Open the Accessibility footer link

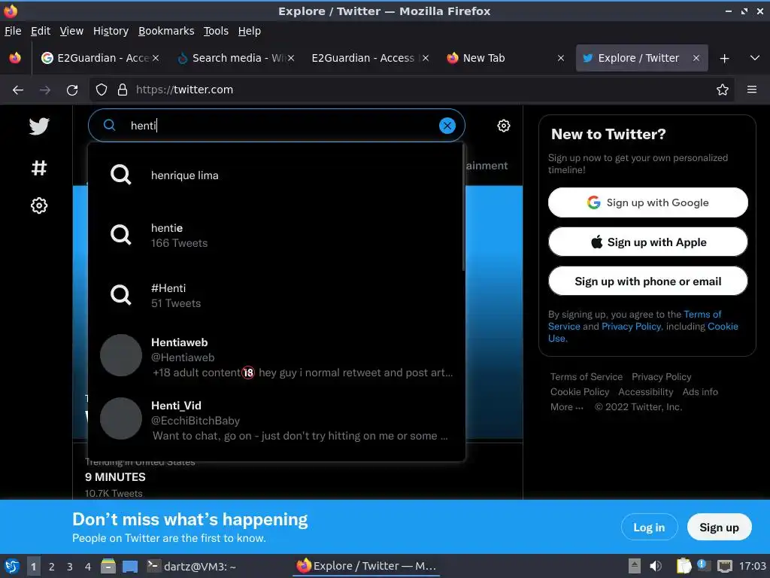click(645, 391)
